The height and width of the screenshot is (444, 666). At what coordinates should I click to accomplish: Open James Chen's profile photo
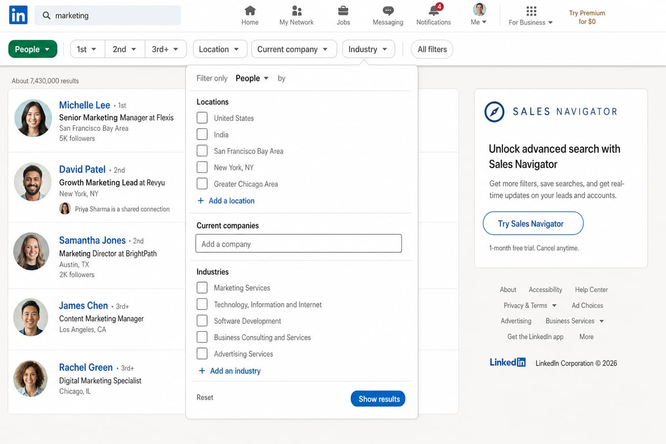coord(31,317)
